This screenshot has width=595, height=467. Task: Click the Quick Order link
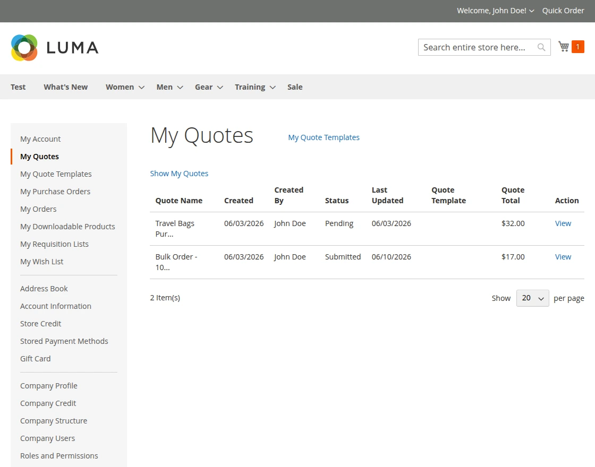point(563,11)
